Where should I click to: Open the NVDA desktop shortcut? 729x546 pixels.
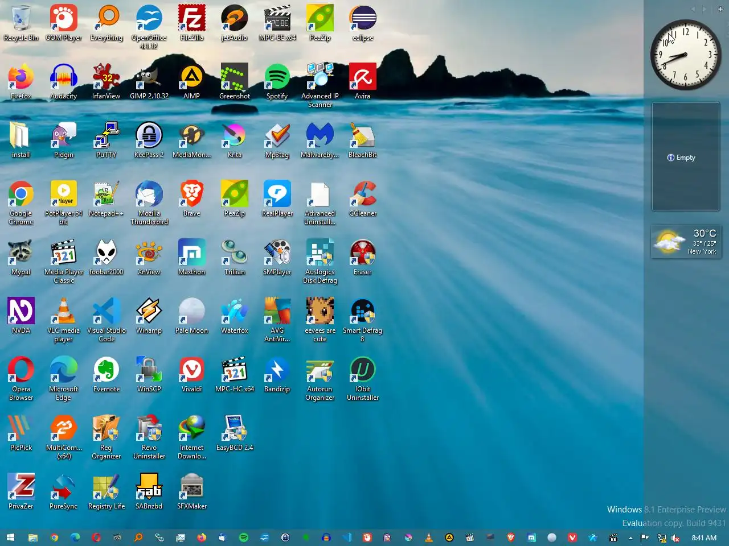click(21, 316)
